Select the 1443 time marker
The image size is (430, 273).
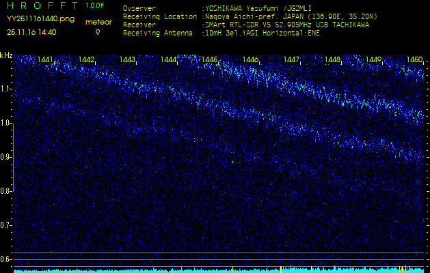128,60
